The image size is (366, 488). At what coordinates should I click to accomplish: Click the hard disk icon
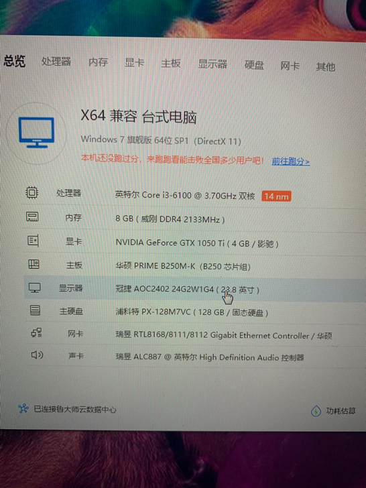pyautogui.click(x=35, y=310)
